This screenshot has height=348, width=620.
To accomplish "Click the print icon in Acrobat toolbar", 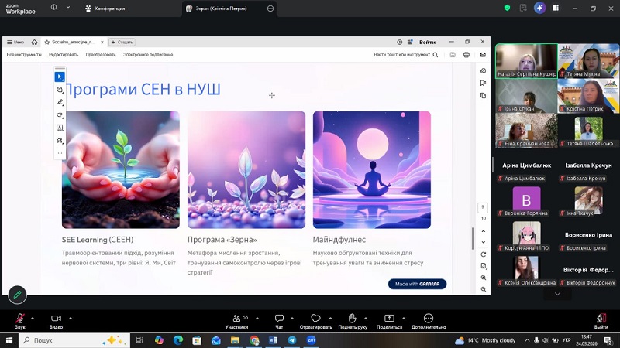I will (467, 55).
